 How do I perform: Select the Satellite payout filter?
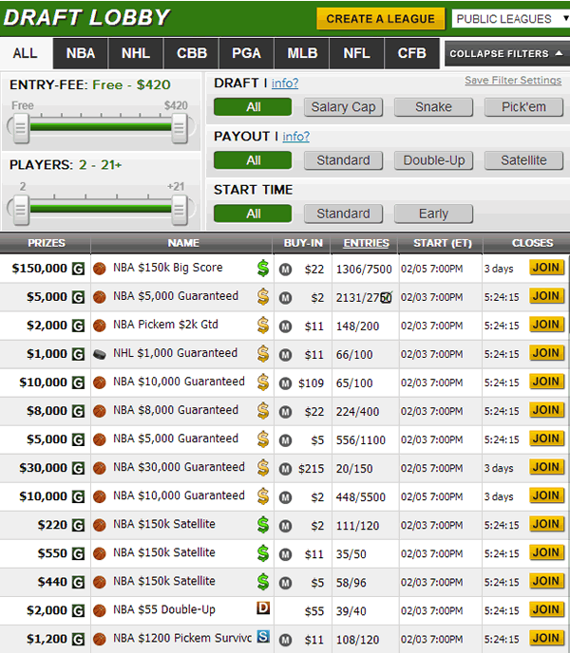tap(523, 160)
